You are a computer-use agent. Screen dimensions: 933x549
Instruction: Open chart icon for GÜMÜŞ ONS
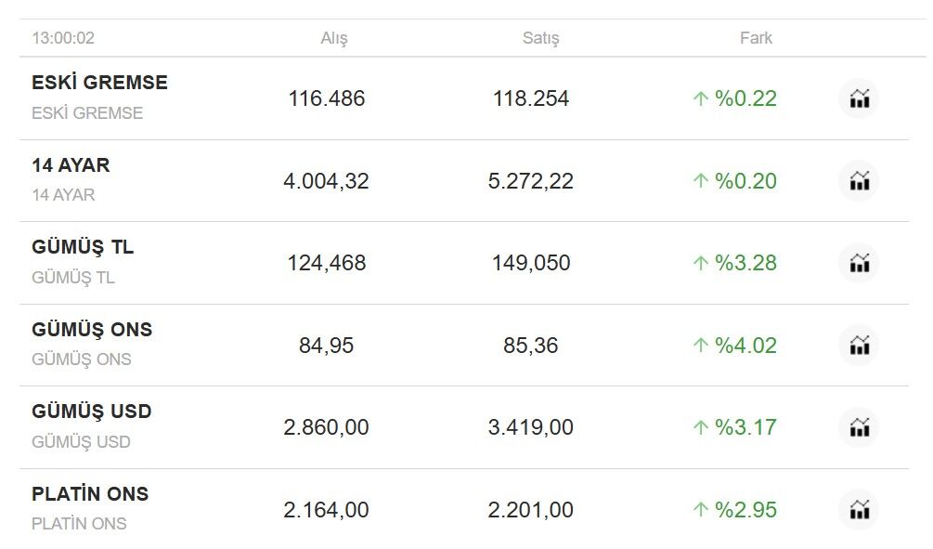(x=860, y=345)
